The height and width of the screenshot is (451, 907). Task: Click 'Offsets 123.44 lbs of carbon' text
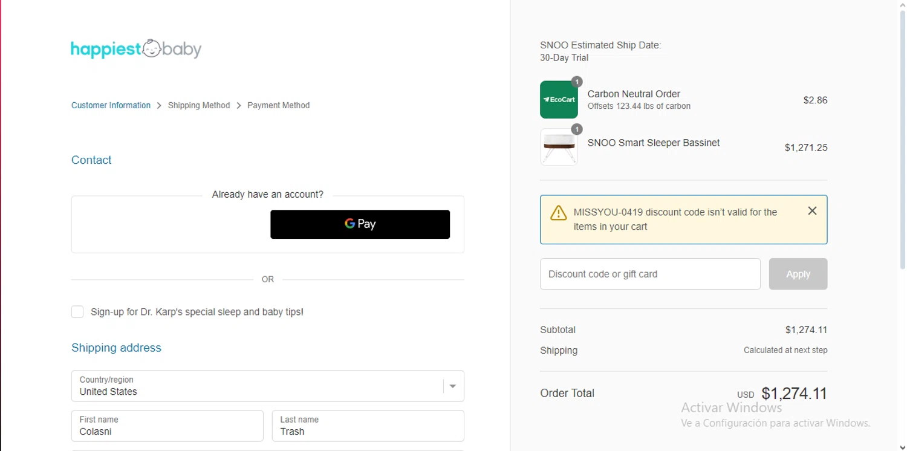639,106
